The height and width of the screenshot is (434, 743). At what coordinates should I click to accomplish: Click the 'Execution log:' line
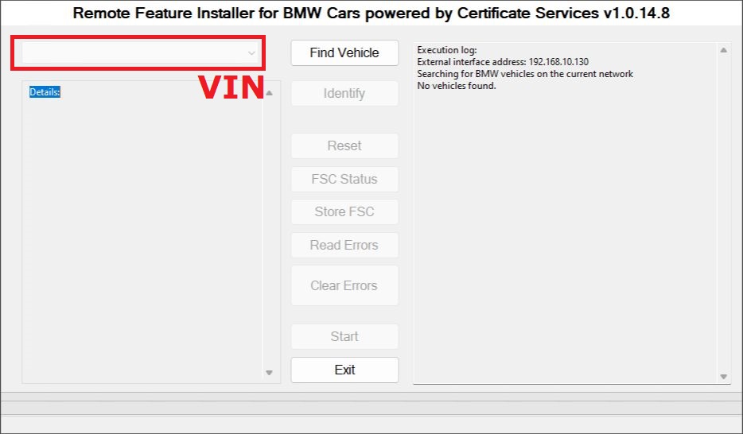[447, 50]
